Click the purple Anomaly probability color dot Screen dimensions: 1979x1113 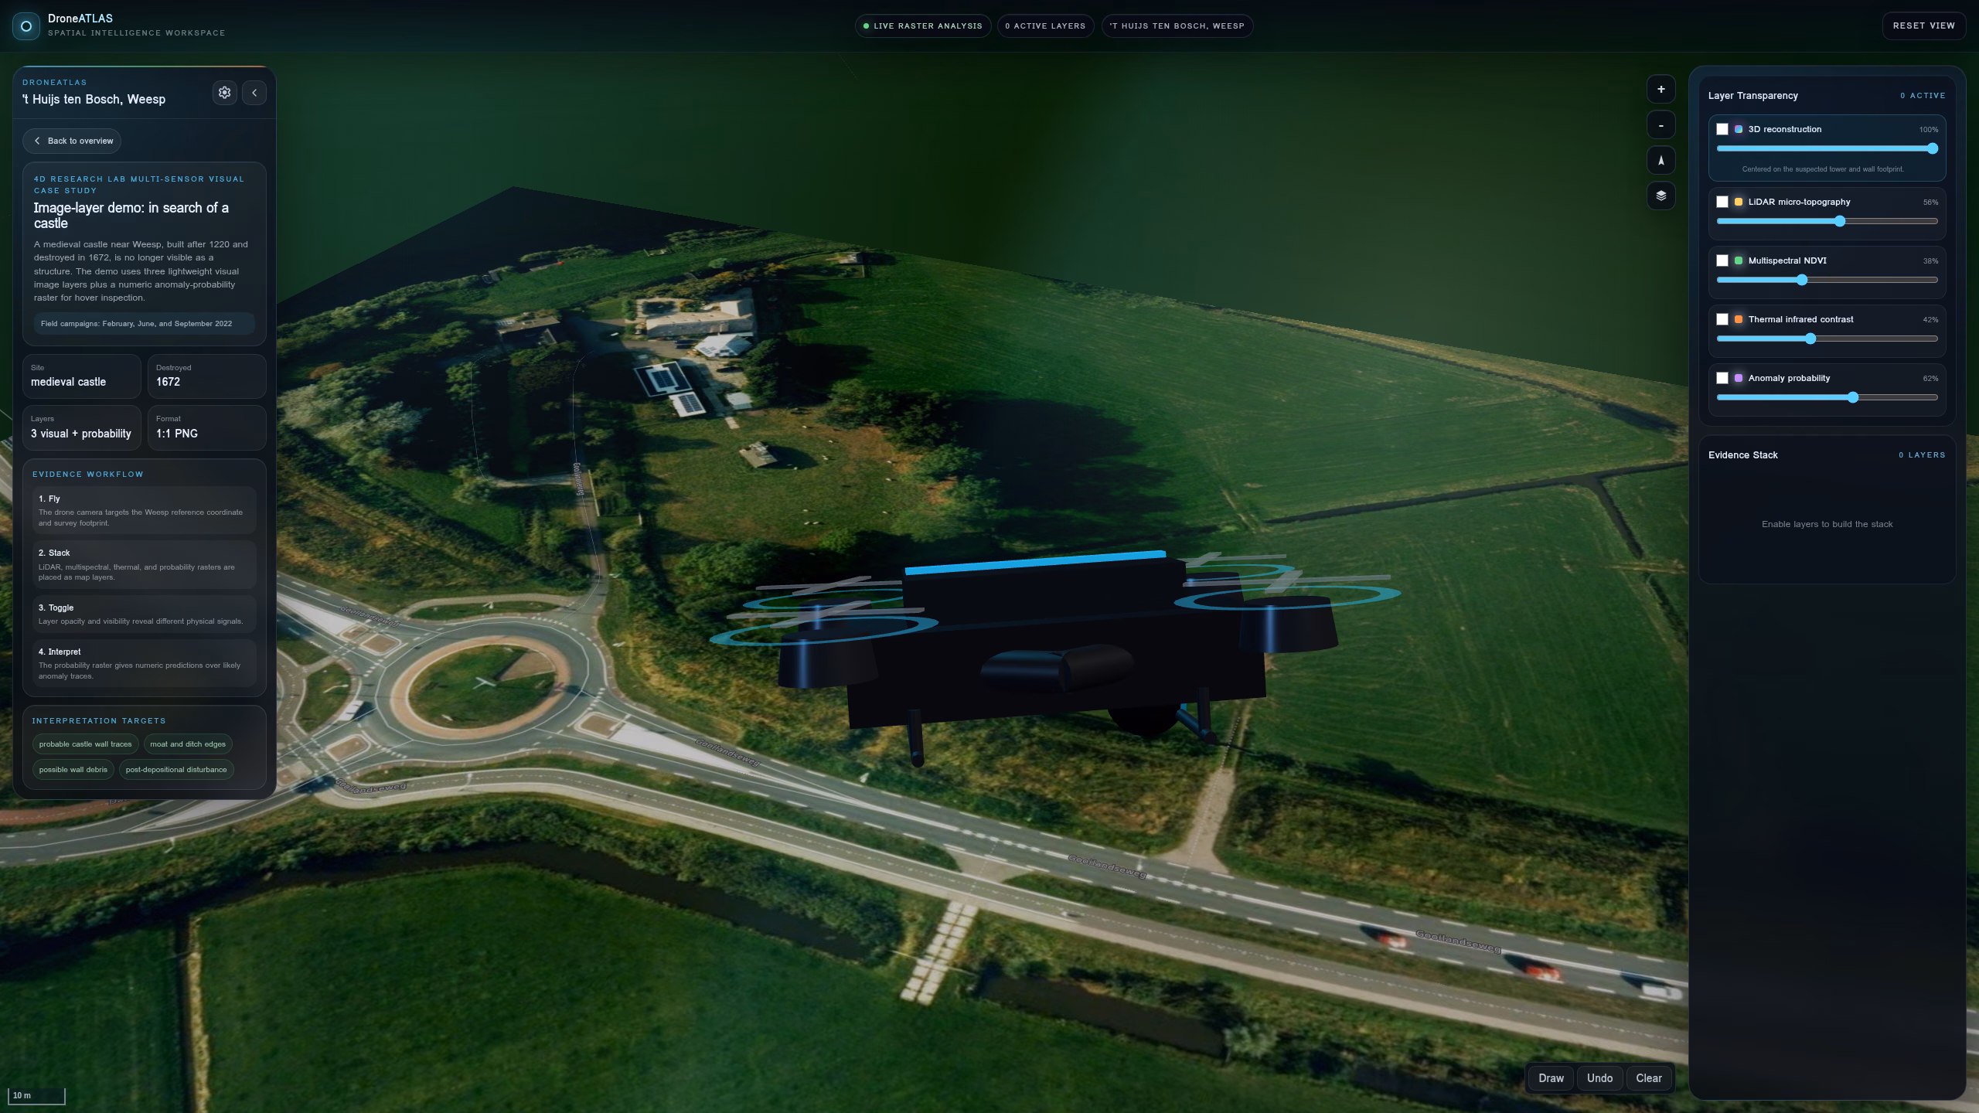1739,378
